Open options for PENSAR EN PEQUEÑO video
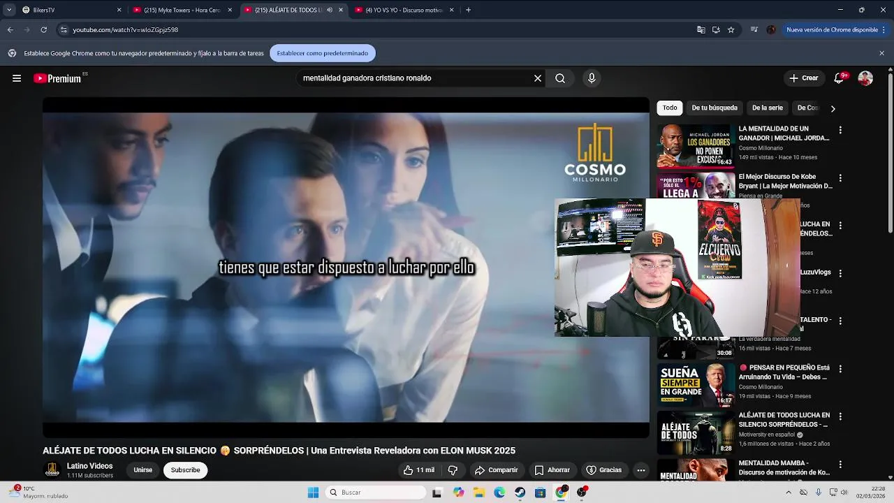This screenshot has width=894, height=503. 840,369
